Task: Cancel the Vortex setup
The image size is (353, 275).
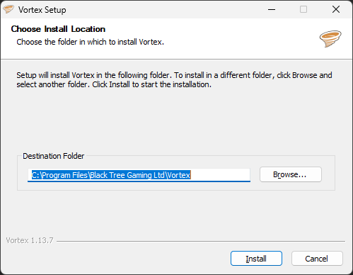Action: click(x=317, y=259)
